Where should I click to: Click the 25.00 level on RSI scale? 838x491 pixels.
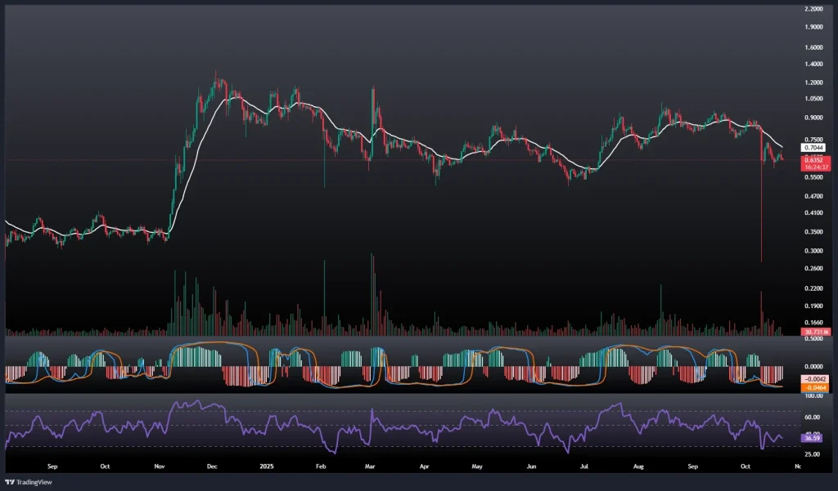click(x=814, y=453)
